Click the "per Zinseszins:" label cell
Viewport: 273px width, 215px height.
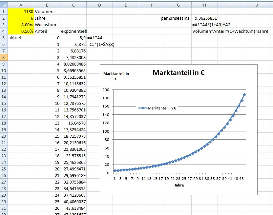174,18
